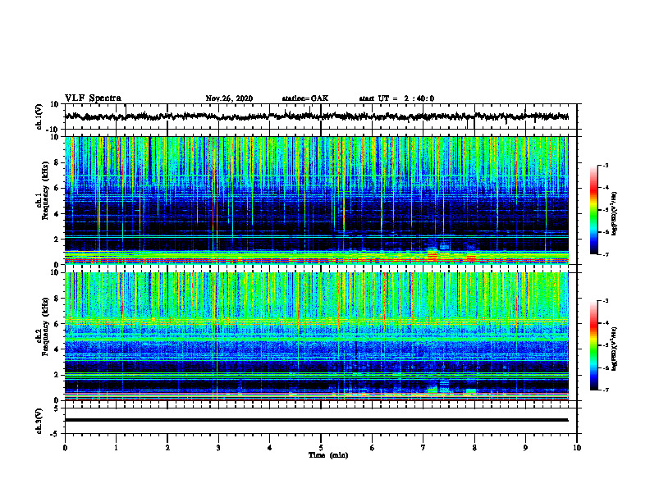Viewport: 650px width, 502px height.
Task: Click the "VLF Spectra" plot title
Action: click(93, 98)
